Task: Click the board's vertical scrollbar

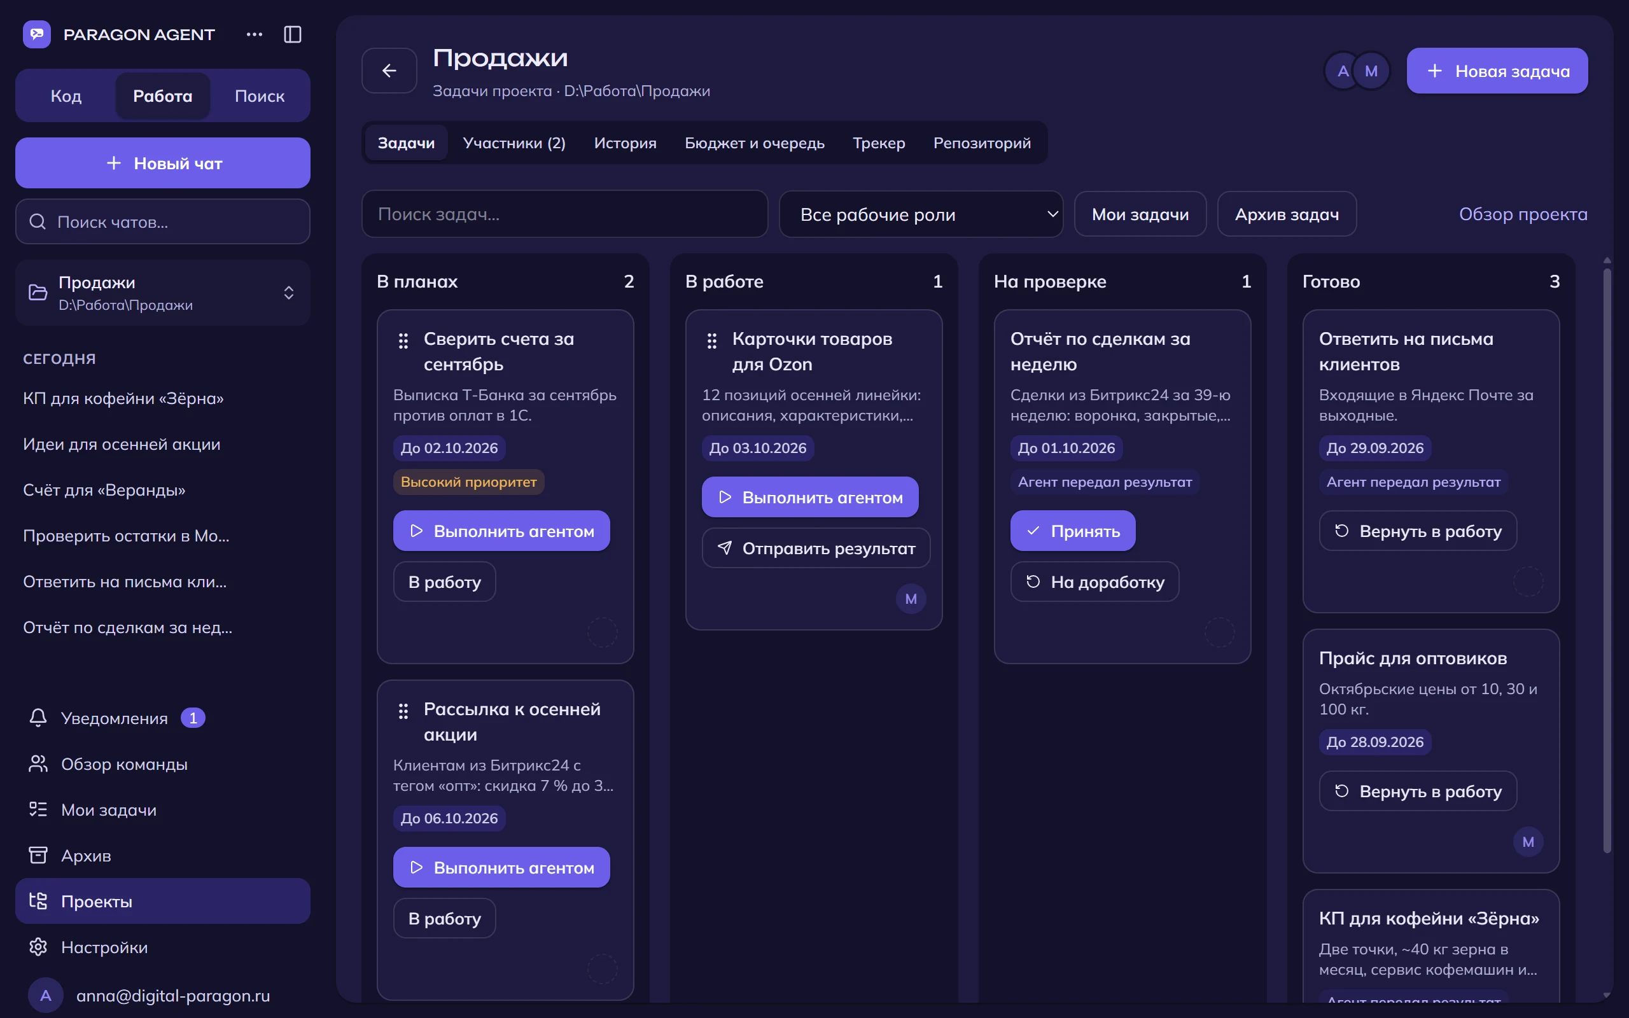Action: (1607, 562)
